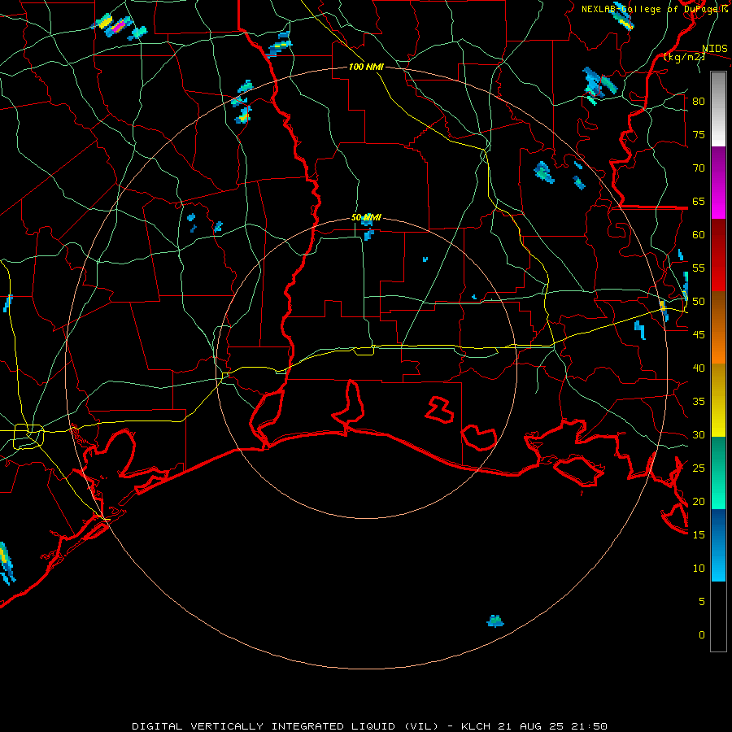This screenshot has height=732, width=732.
Task: Select the yellow segment of color scale
Action: pyautogui.click(x=718, y=400)
